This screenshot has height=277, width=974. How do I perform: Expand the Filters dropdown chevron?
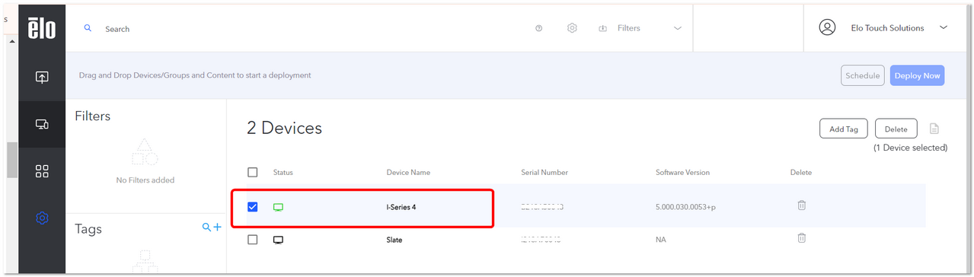(679, 28)
